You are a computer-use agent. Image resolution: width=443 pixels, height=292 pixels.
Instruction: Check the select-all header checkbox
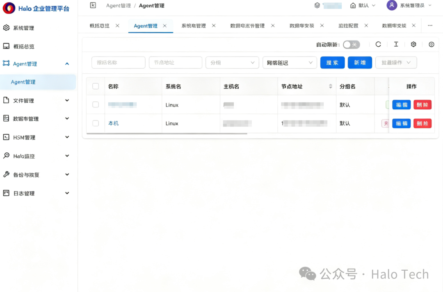point(96,86)
